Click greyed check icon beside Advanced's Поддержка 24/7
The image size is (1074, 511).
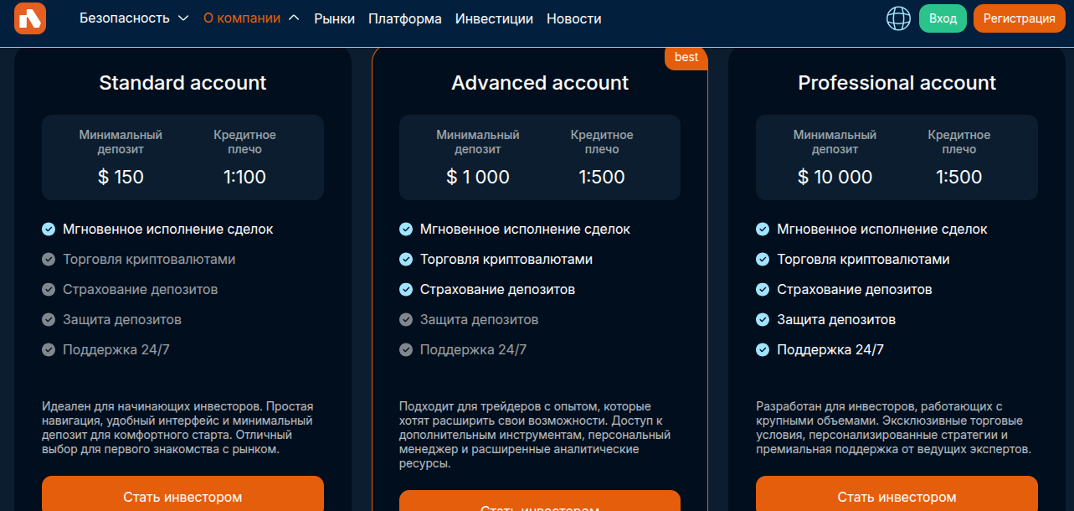(x=406, y=350)
